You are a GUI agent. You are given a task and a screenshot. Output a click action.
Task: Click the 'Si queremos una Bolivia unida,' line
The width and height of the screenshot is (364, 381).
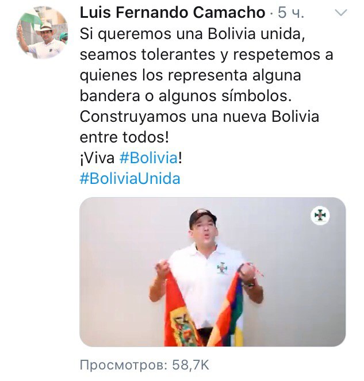192,34
